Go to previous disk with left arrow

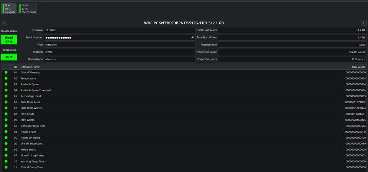[4, 23]
